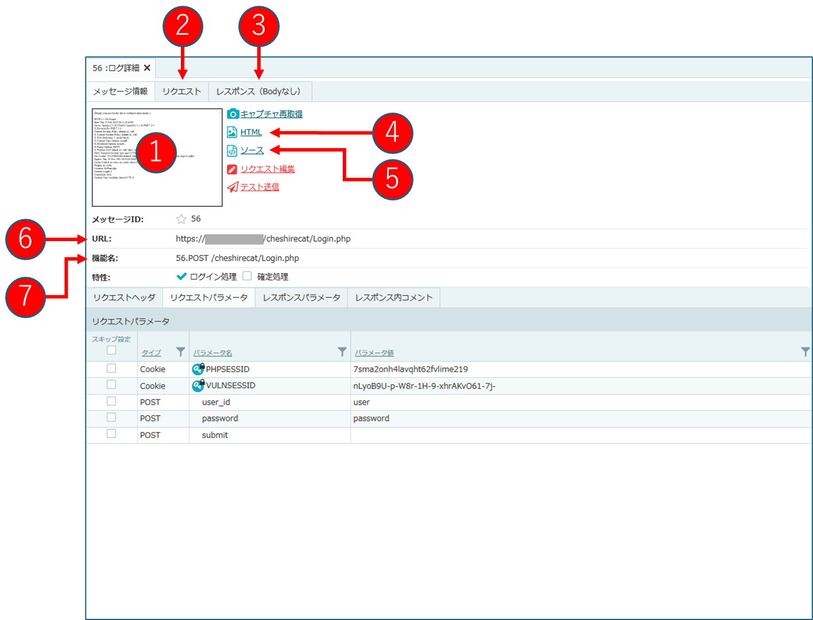Uncheck the ログイン処理 checkbox
Viewport: 813px width, 620px height.
click(181, 276)
